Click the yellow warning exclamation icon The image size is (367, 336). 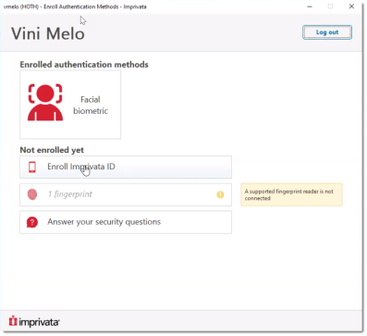[x=220, y=194]
